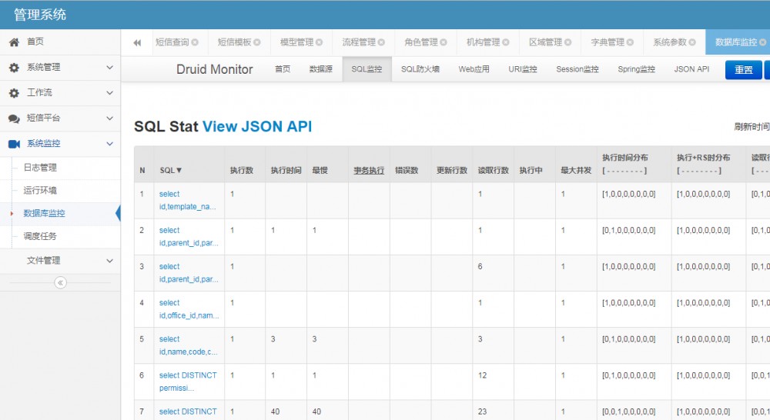Image resolution: width=770 pixels, height=420 pixels.
Task: Click the blue 重置 button
Action: (744, 70)
